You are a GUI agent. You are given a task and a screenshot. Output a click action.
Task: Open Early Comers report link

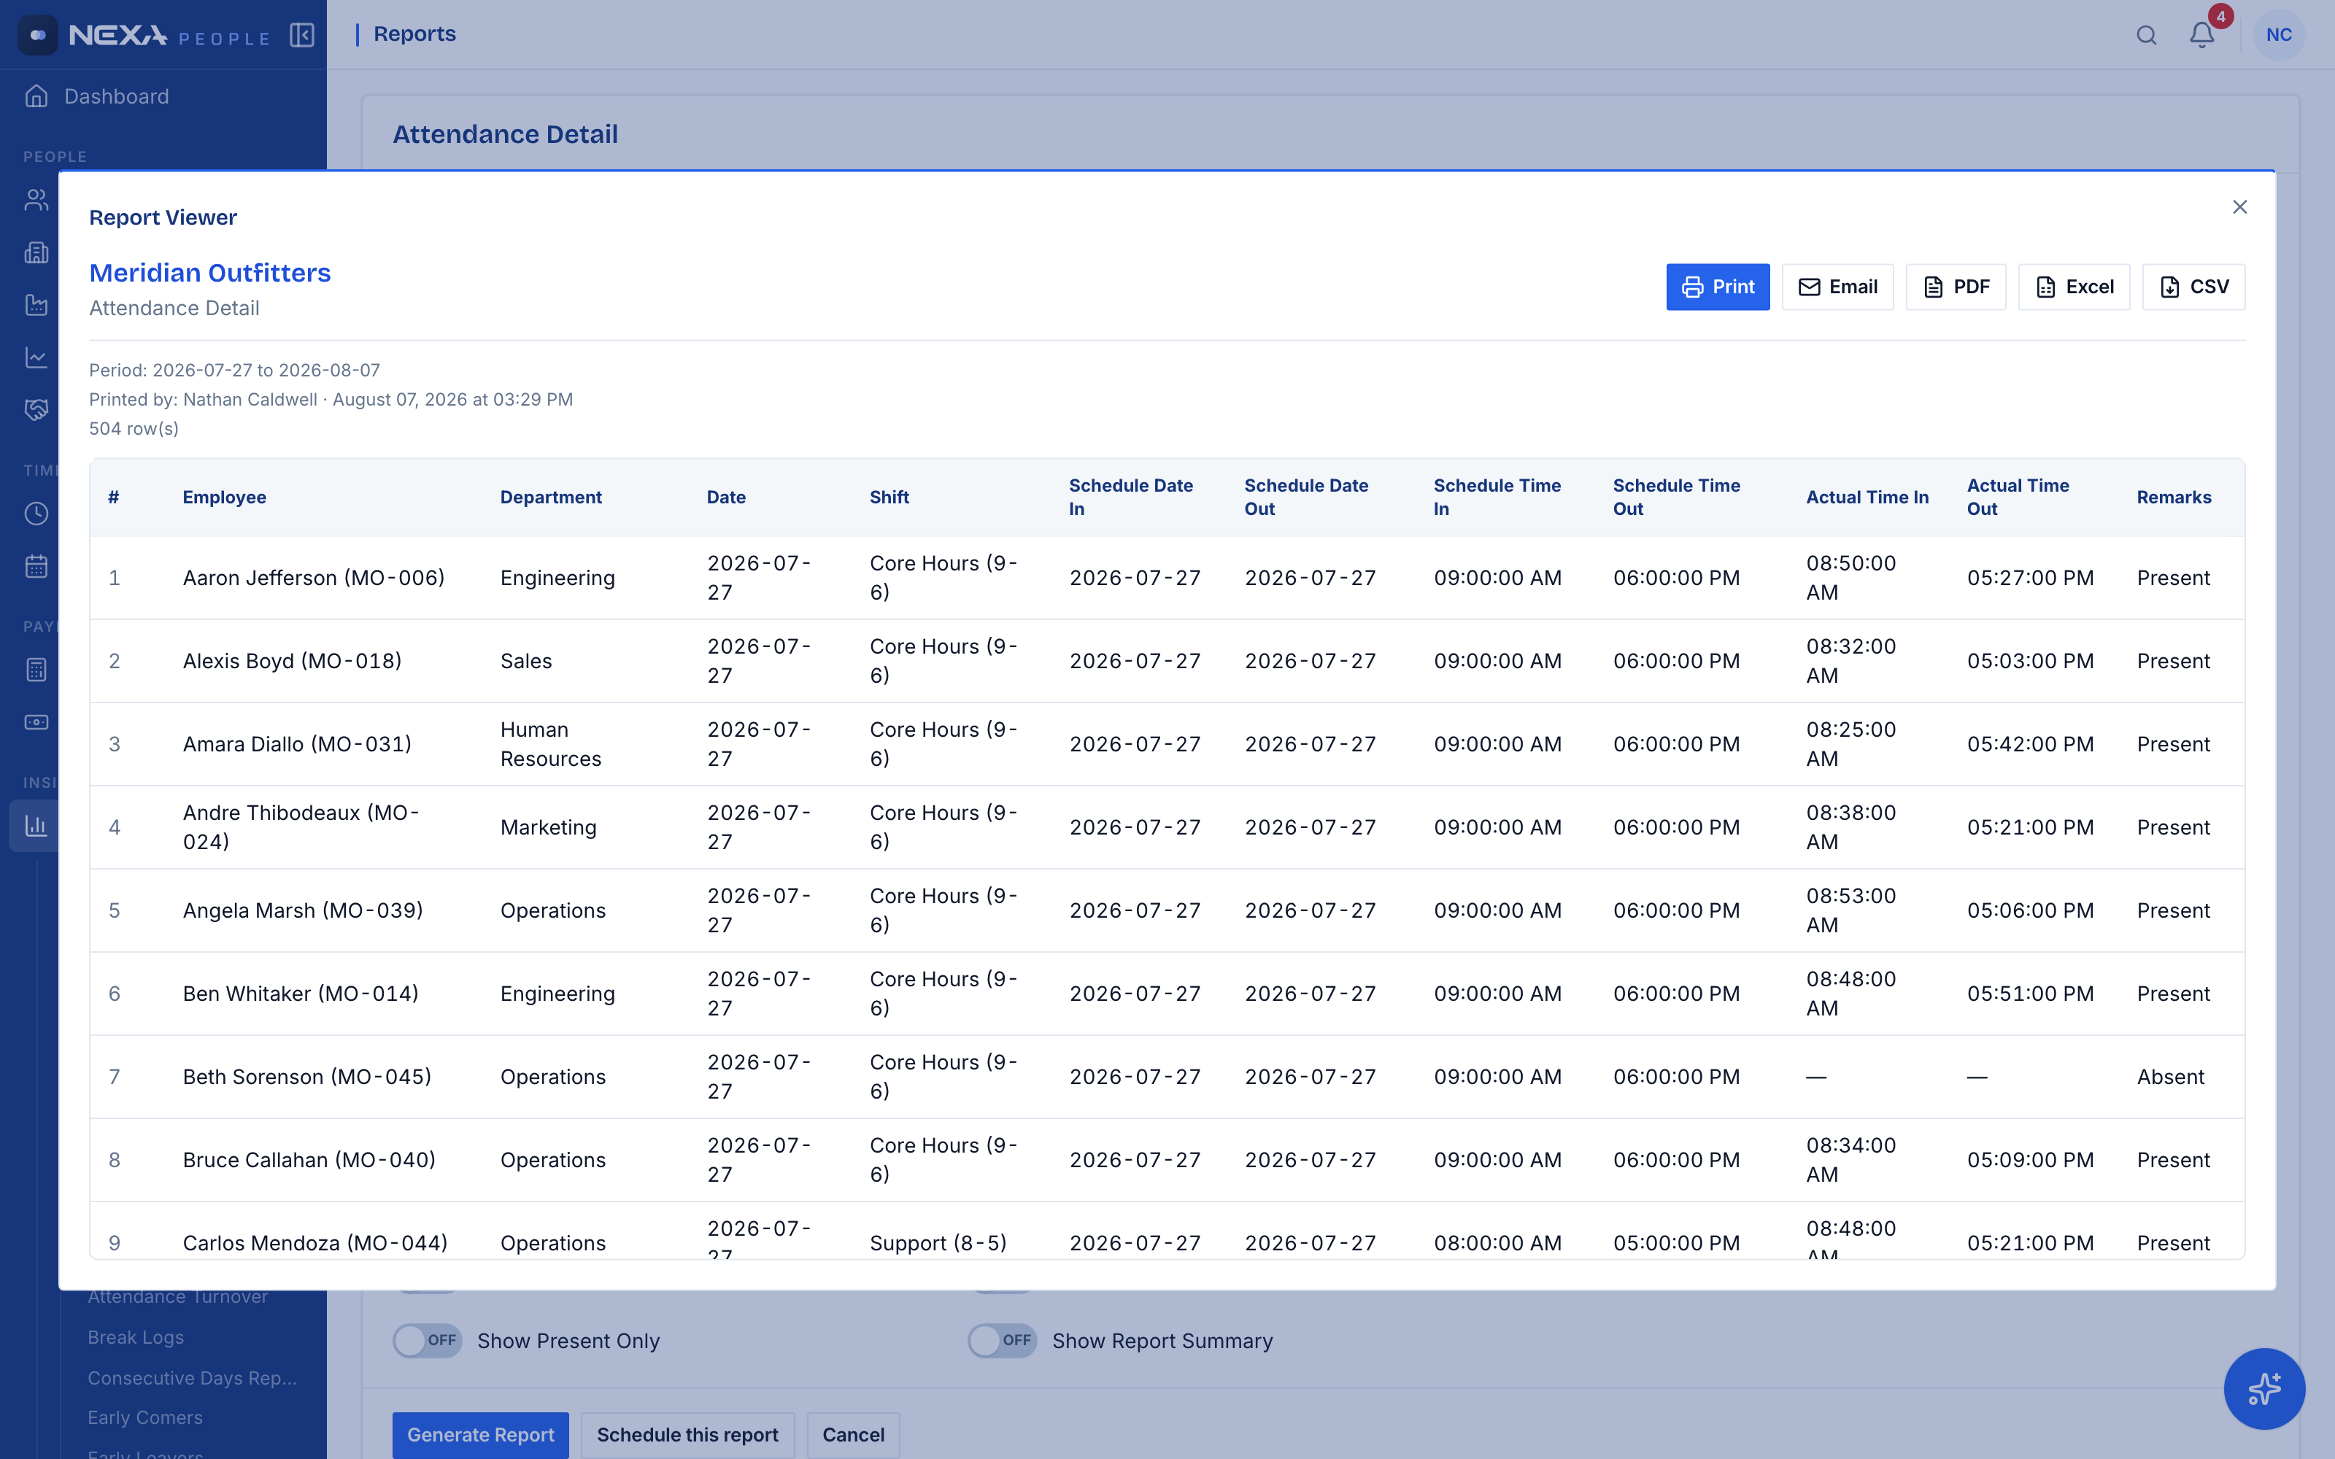pyautogui.click(x=144, y=1417)
